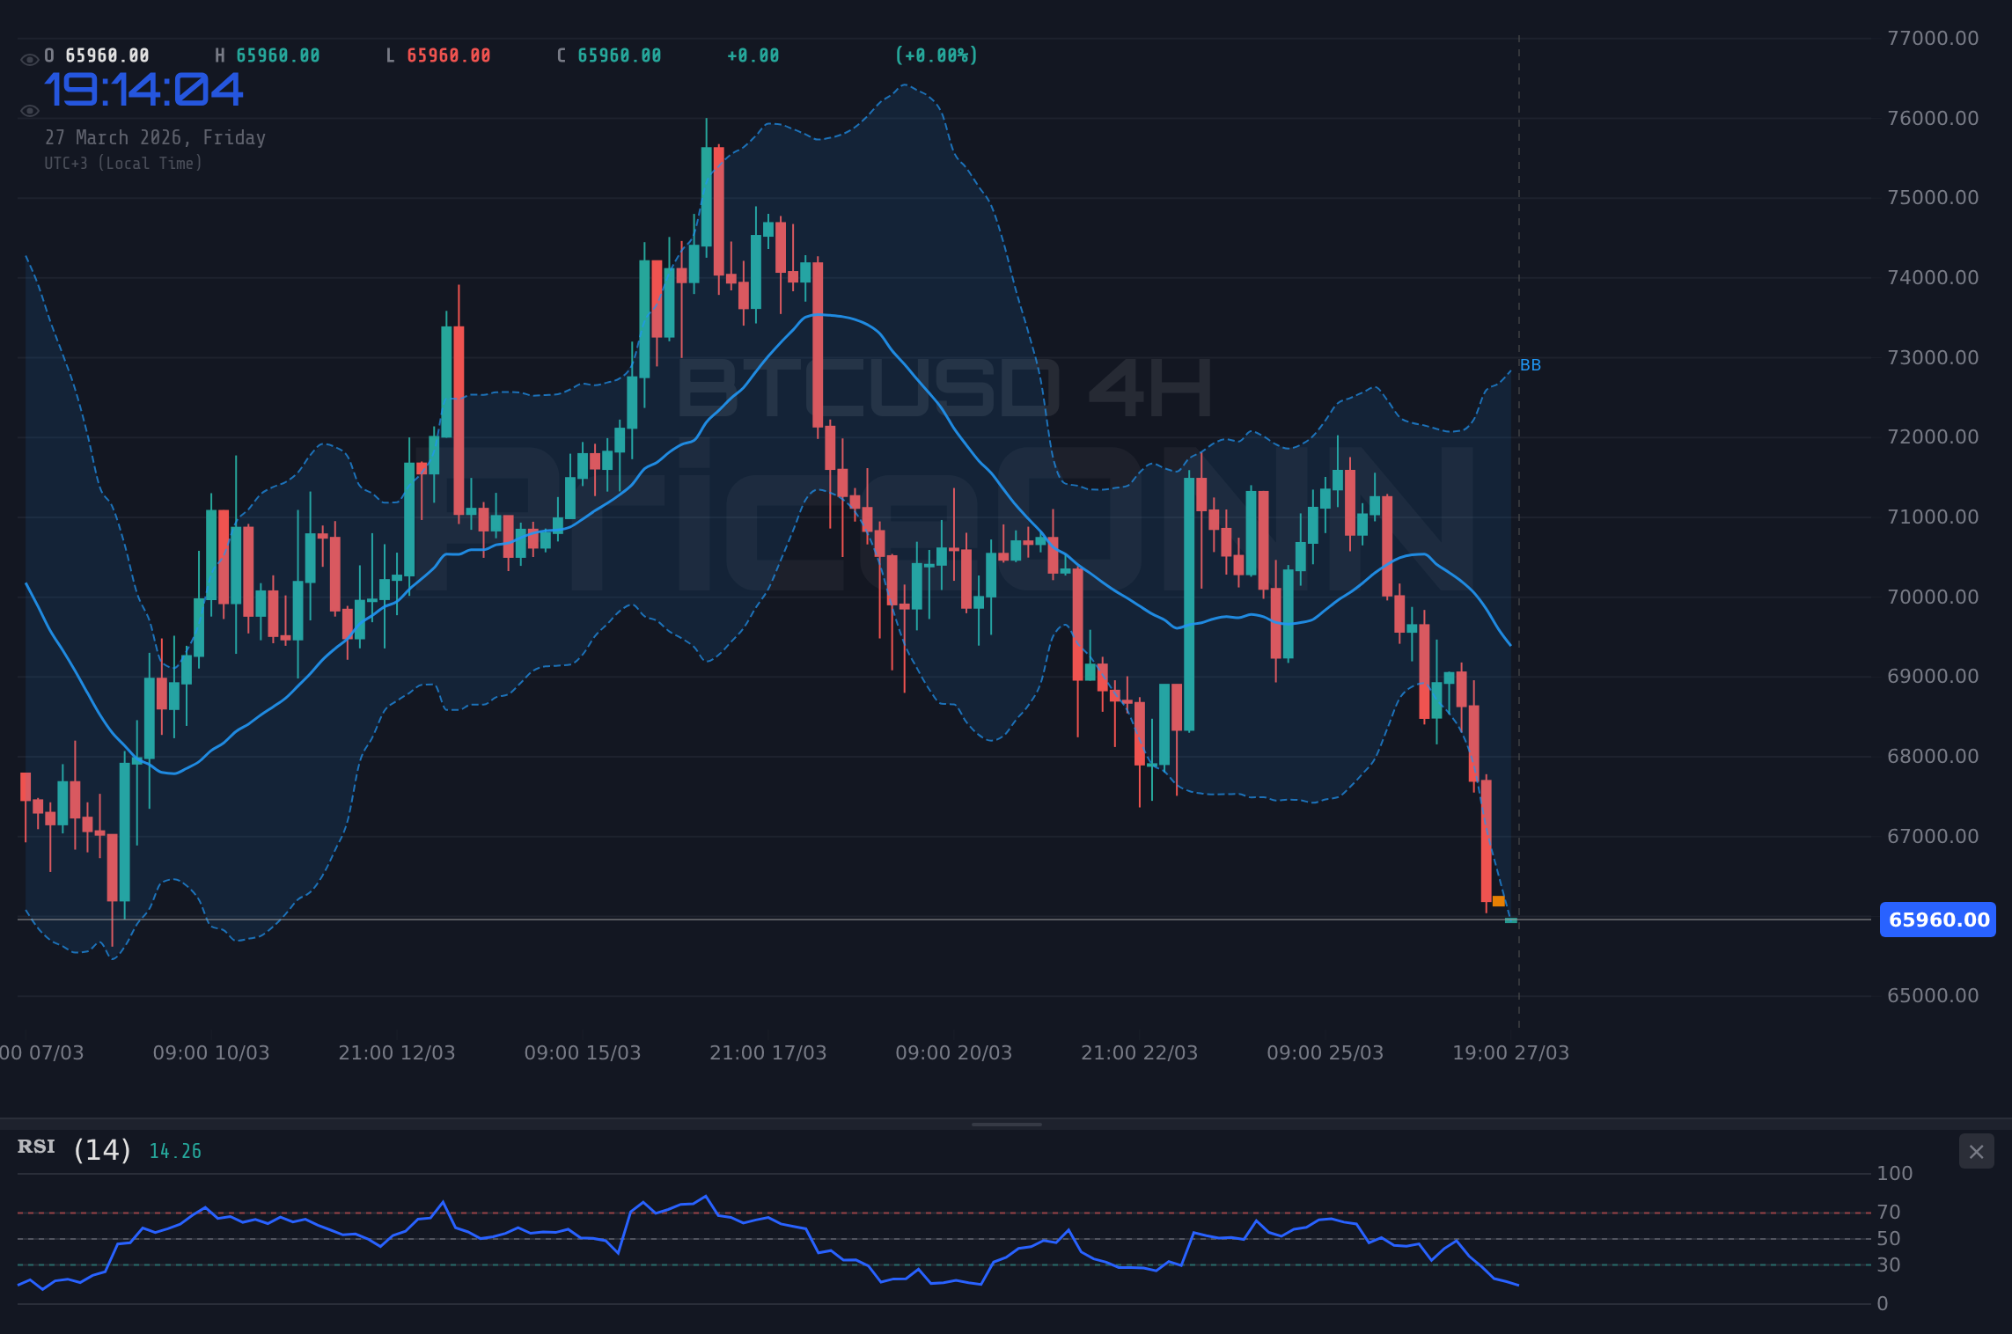This screenshot has height=1334, width=2012.
Task: Select the RSI (14) indicator label
Action: (72, 1148)
